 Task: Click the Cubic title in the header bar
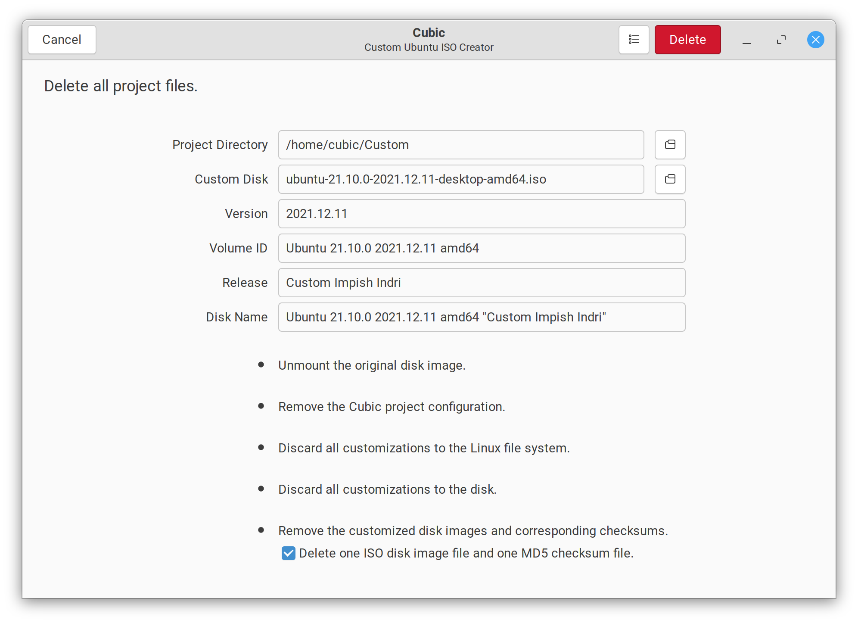[428, 32]
